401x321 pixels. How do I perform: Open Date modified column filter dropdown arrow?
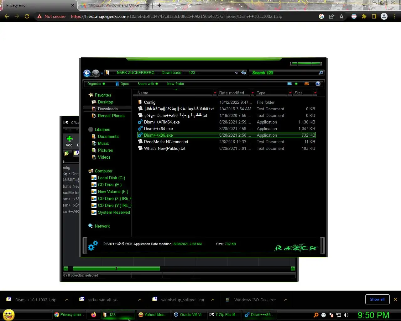click(253, 93)
